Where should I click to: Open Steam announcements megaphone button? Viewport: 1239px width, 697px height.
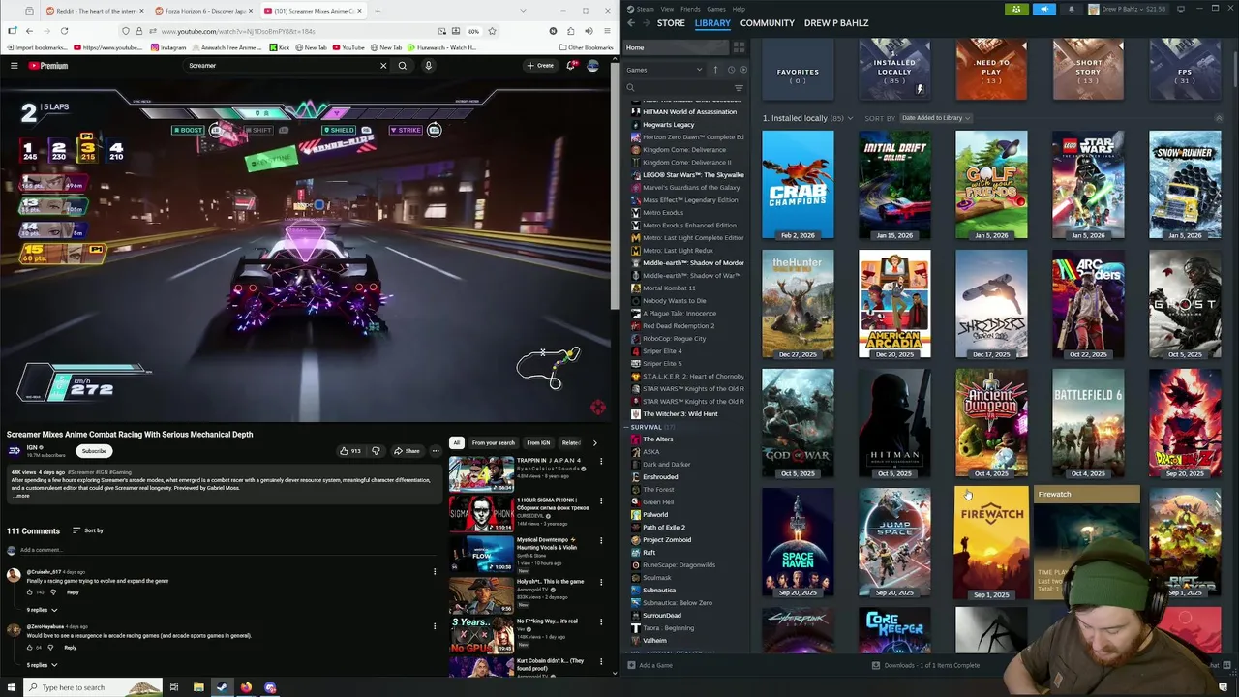coord(1044,9)
